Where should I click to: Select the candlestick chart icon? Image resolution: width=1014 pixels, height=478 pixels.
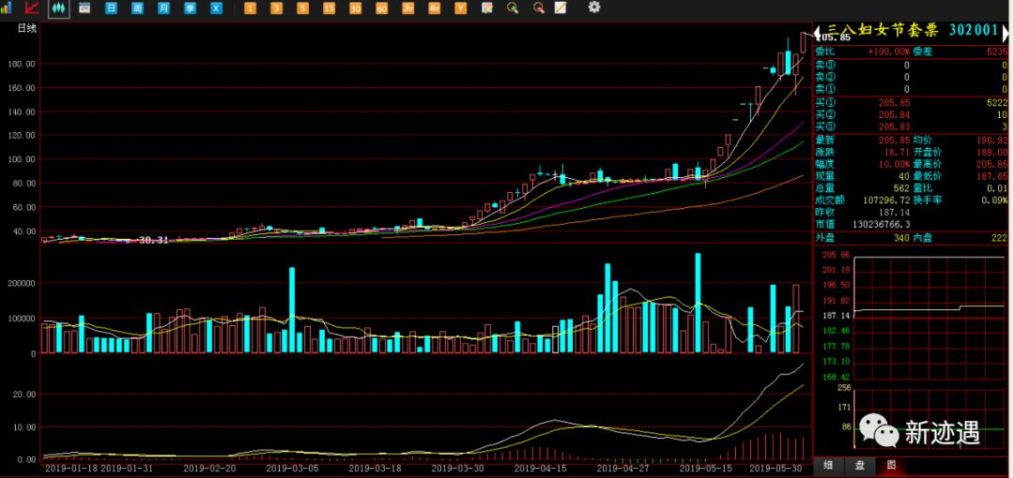click(x=58, y=7)
